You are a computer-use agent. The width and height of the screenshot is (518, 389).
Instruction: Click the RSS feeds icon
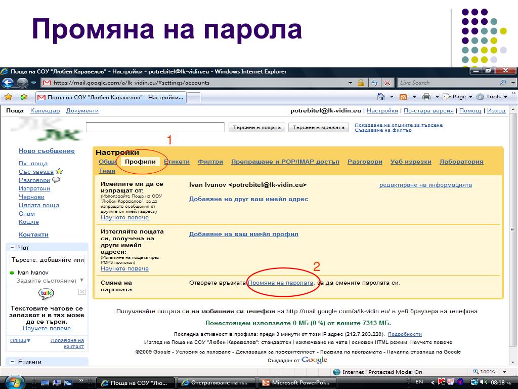pos(403,97)
